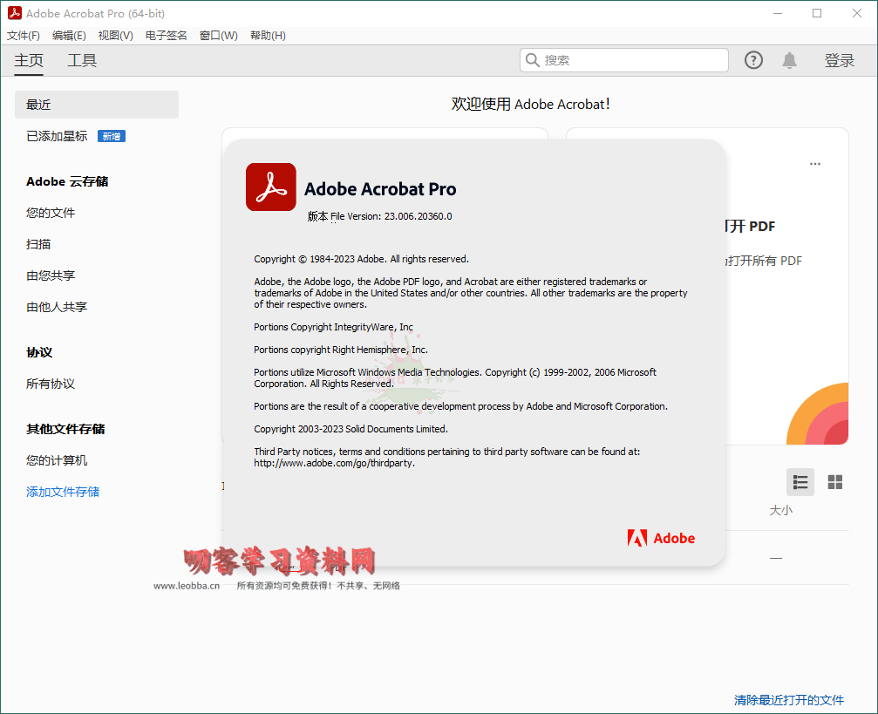Select 已添加星标 in the sidebar
This screenshot has width=878, height=714.
click(57, 136)
